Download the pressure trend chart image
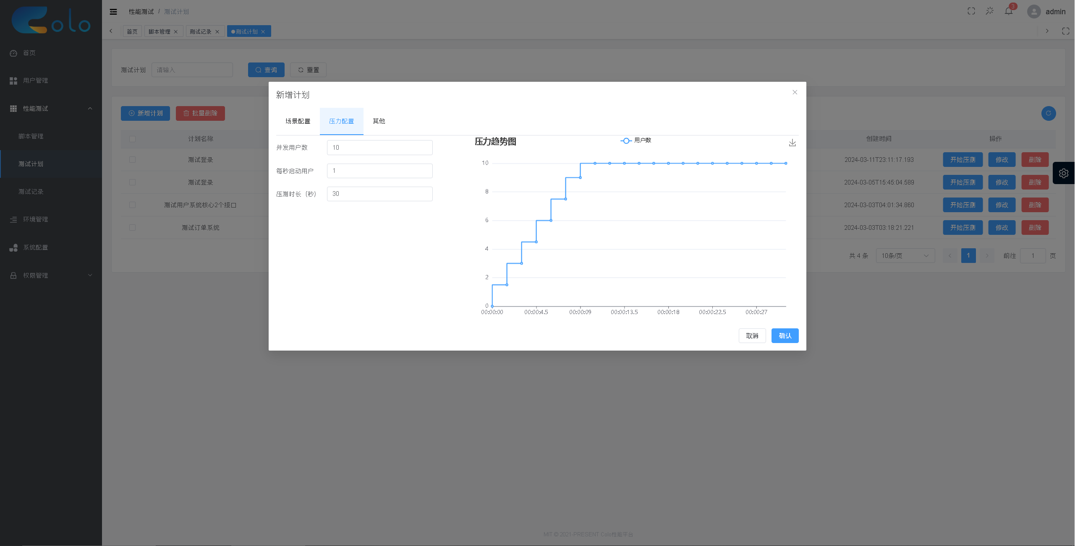This screenshot has height=546, width=1075. tap(793, 143)
